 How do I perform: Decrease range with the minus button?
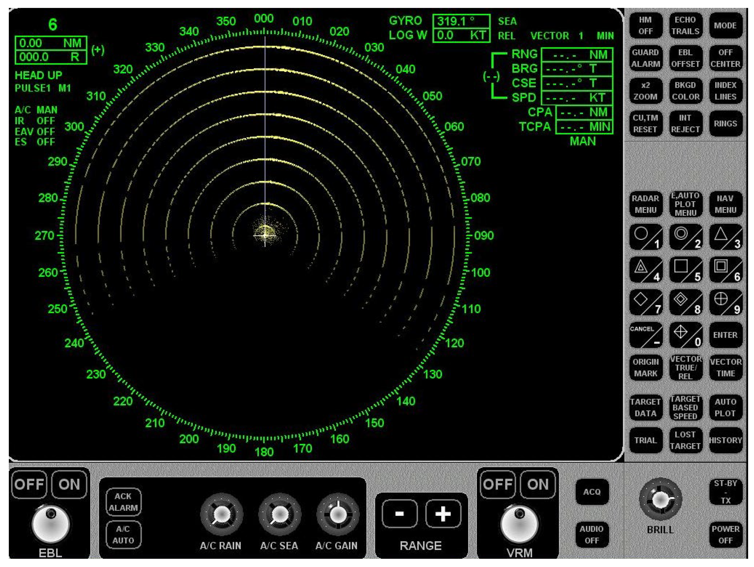click(399, 514)
